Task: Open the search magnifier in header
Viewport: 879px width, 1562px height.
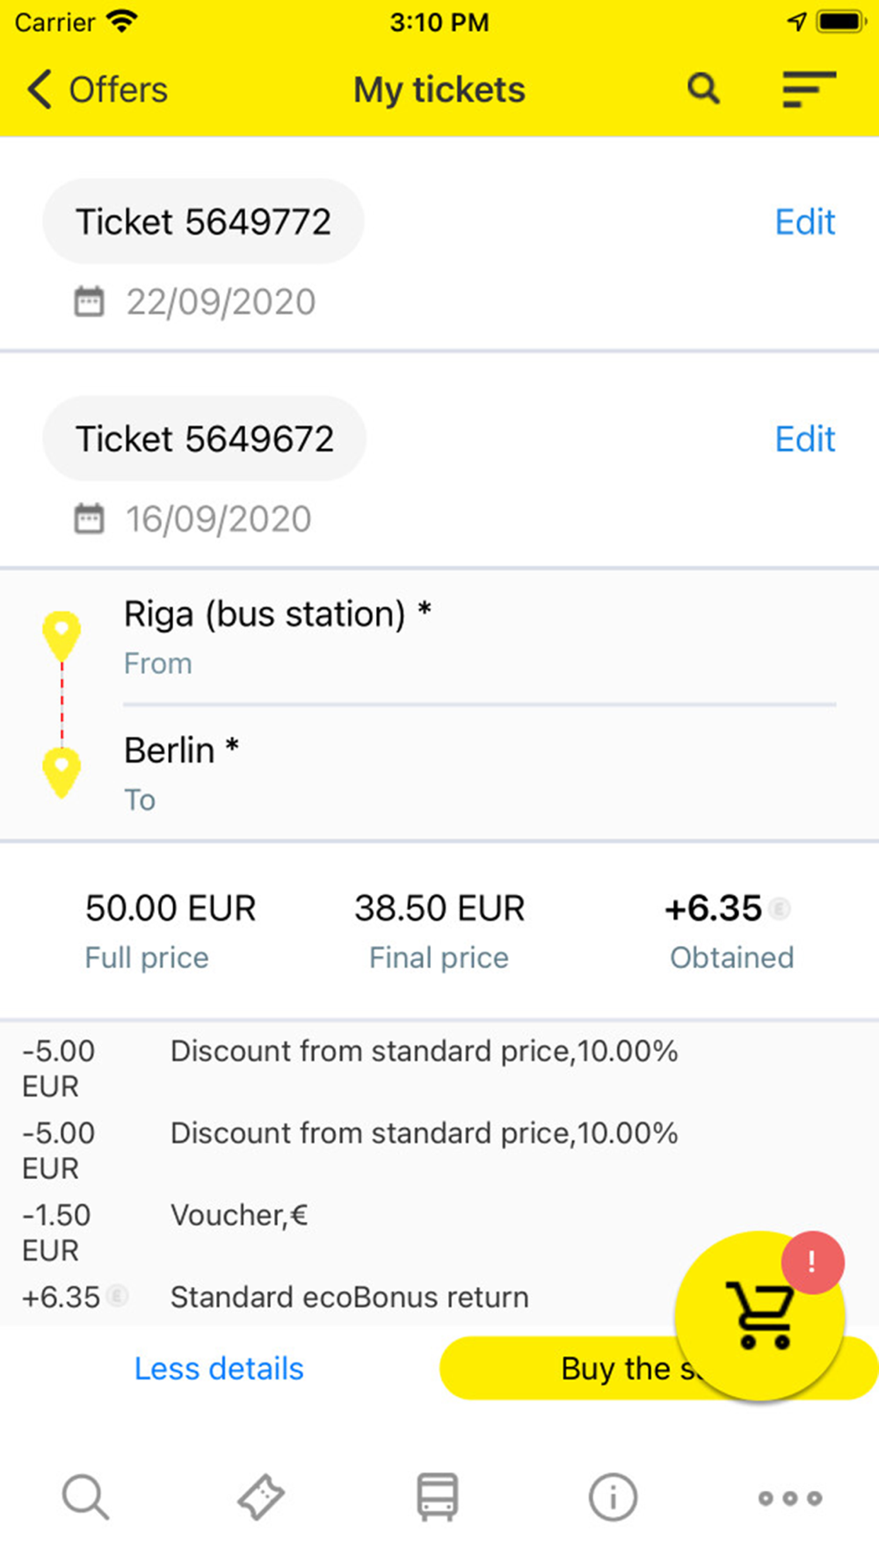Action: pos(703,89)
